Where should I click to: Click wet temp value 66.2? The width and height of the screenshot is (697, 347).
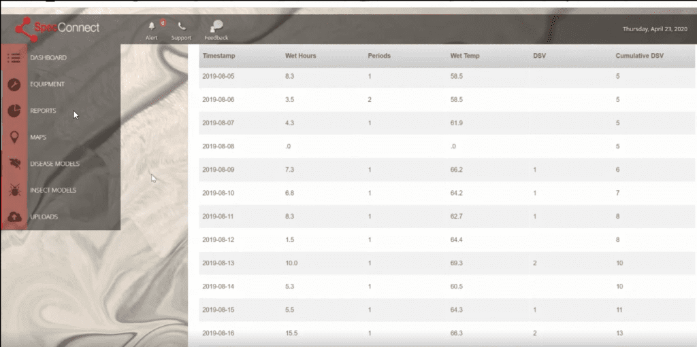[457, 170]
